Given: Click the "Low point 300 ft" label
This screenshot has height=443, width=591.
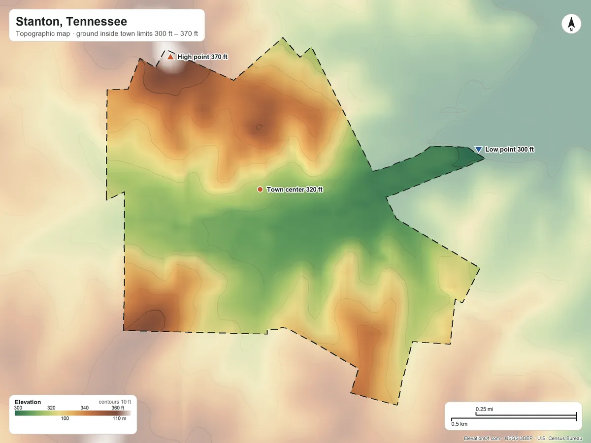Looking at the screenshot, I should tap(510, 149).
